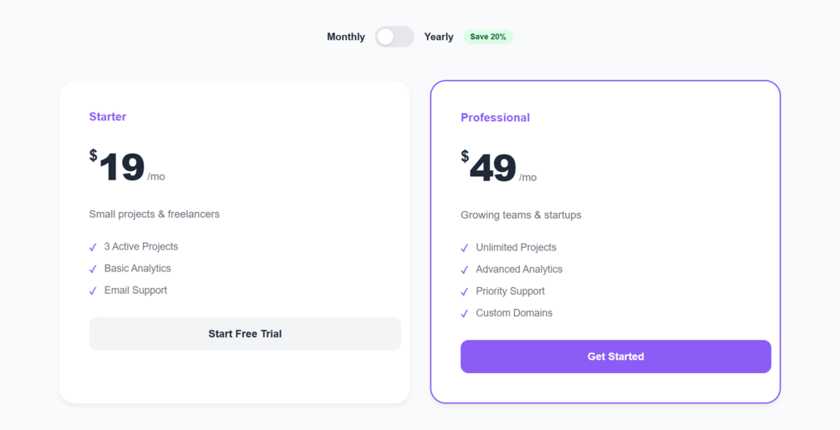The image size is (840, 430).
Task: Click the $49 Professional price
Action: 492,168
